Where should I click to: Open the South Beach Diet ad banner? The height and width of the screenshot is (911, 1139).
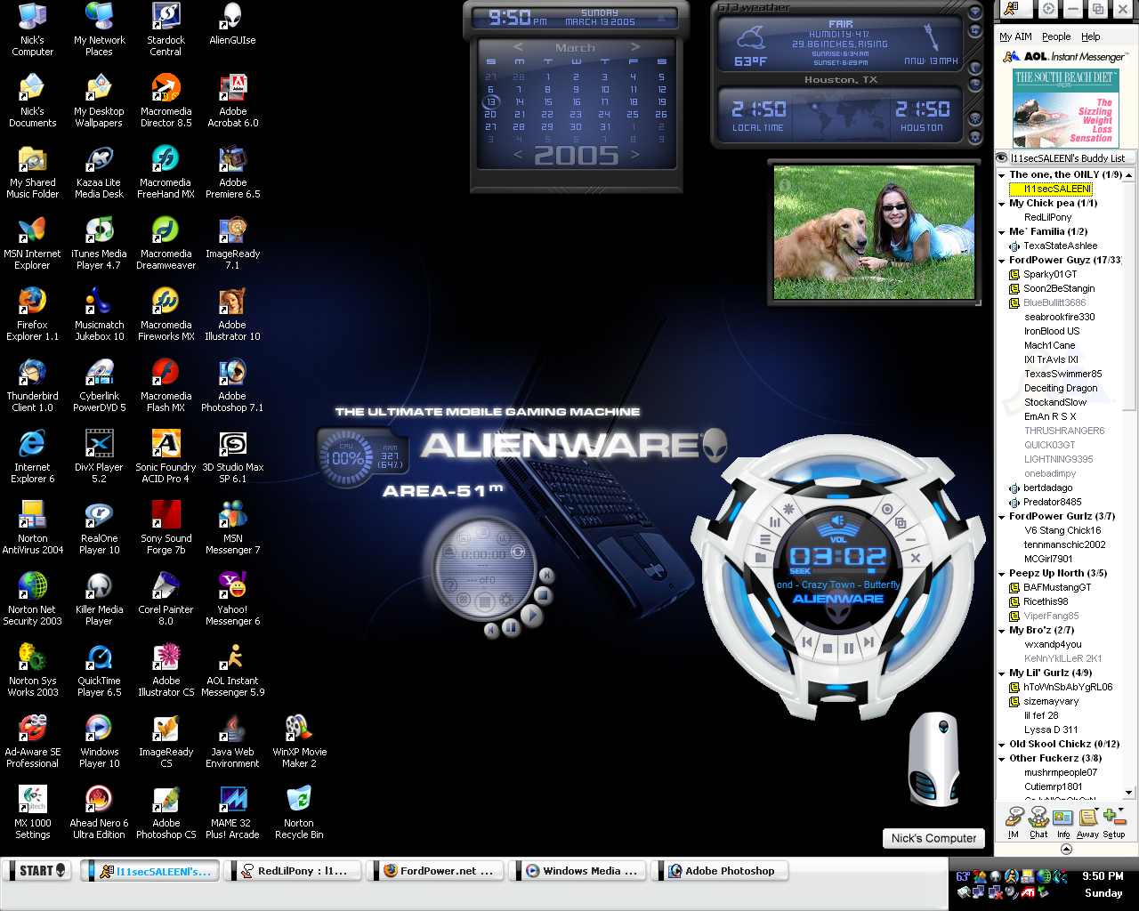click(x=1064, y=108)
